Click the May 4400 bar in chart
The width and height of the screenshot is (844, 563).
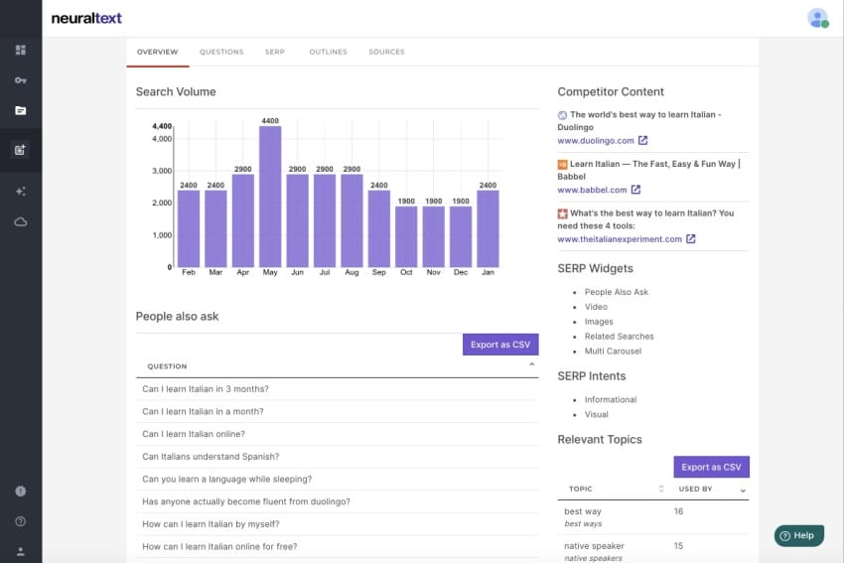(x=270, y=196)
